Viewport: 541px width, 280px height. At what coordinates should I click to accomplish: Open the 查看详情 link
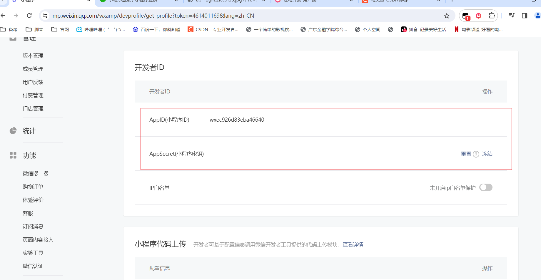[353, 245]
